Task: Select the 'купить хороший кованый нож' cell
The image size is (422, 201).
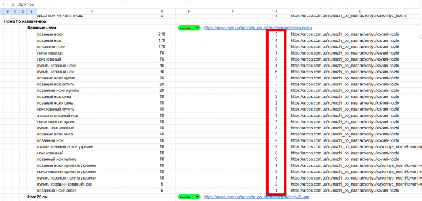Action: coord(92,184)
